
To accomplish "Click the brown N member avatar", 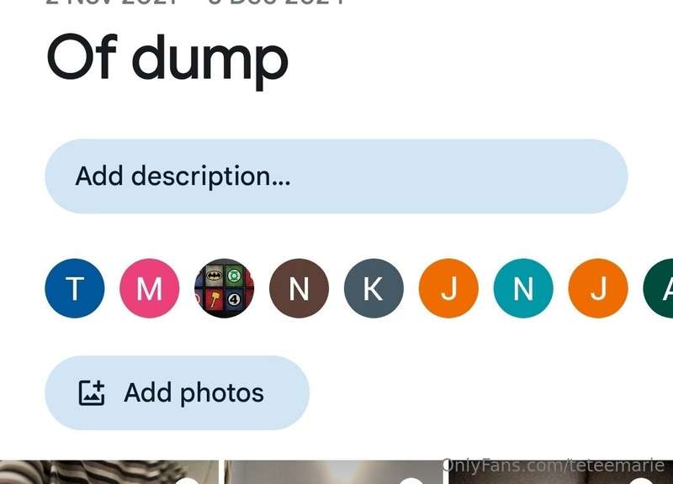I will click(299, 288).
